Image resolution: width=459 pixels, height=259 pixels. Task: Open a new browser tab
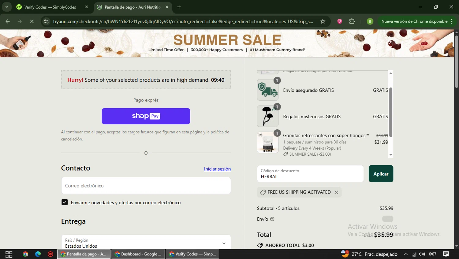179,7
